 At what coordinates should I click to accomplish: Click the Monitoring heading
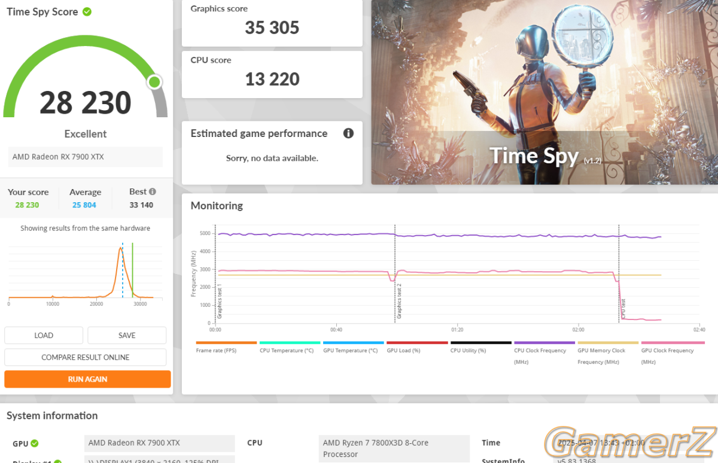coord(217,206)
